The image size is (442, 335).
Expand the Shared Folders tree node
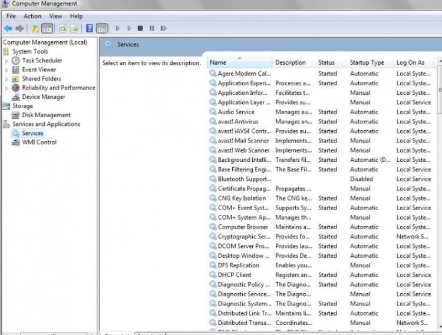pyautogui.click(x=6, y=79)
